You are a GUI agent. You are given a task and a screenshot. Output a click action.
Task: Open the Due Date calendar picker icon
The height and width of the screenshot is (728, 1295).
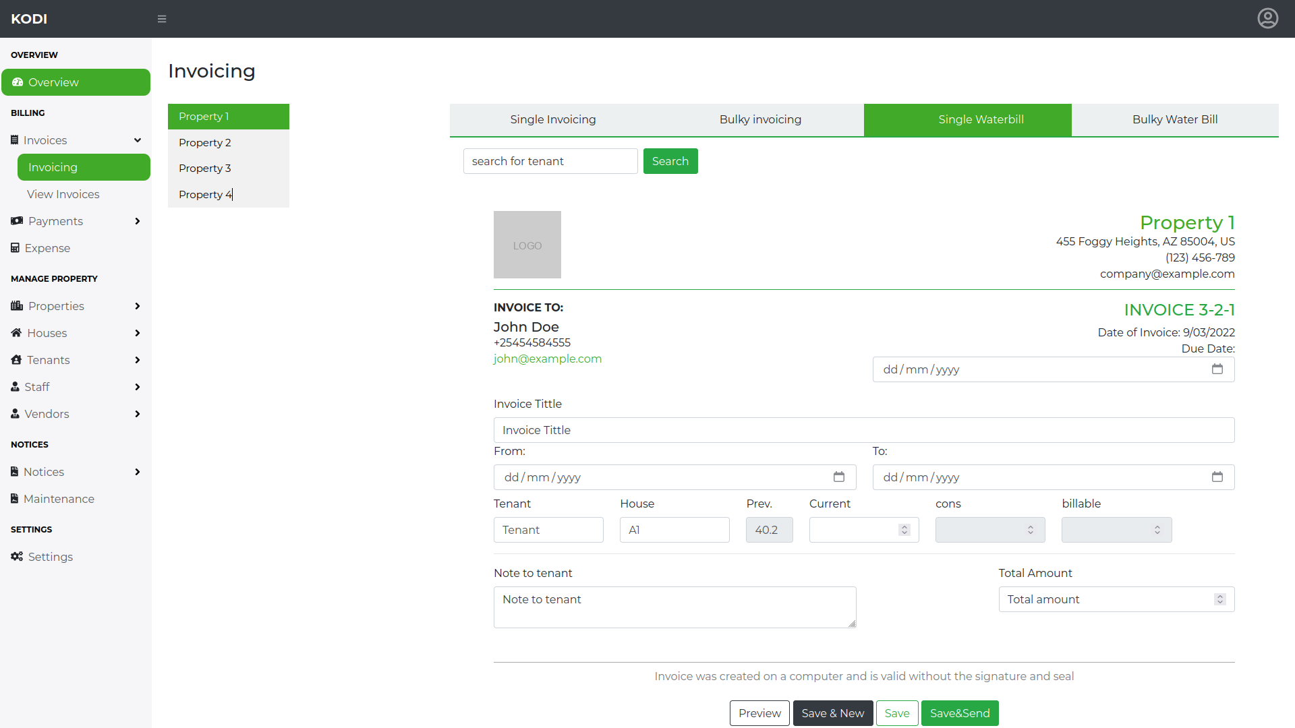click(x=1217, y=369)
